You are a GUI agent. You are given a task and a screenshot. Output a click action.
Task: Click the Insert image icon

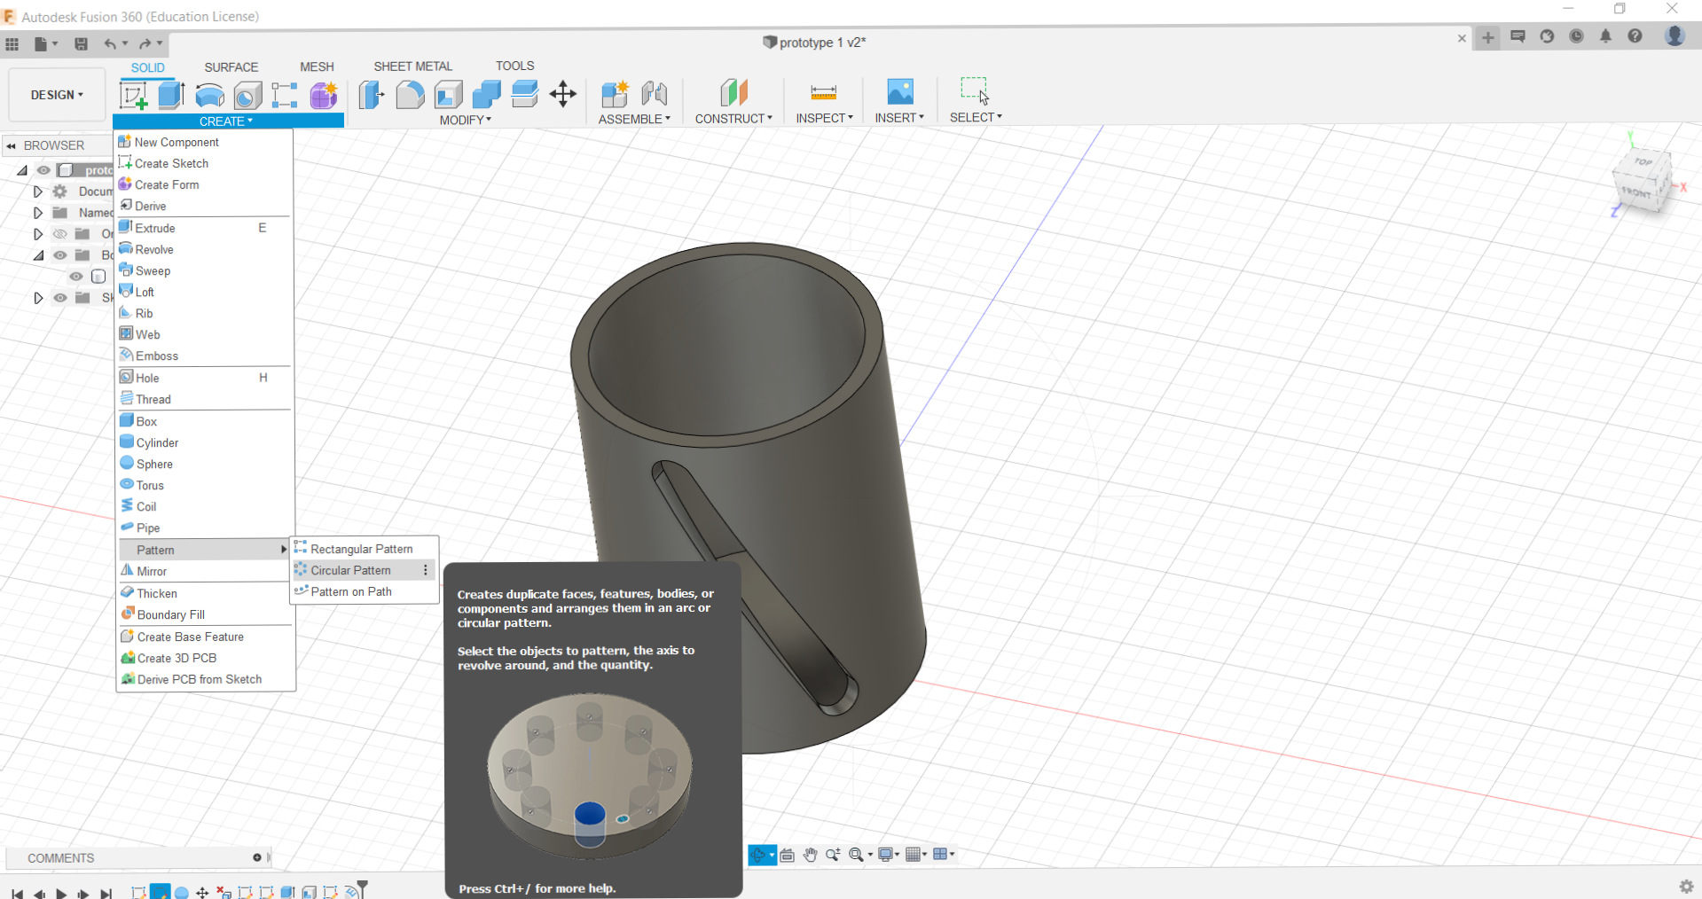pos(900,91)
